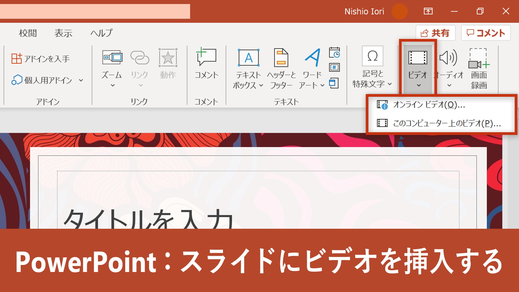Viewport: 519px width, 292px height.
Task: Click the Nishio Iori account name
Action: [364, 11]
